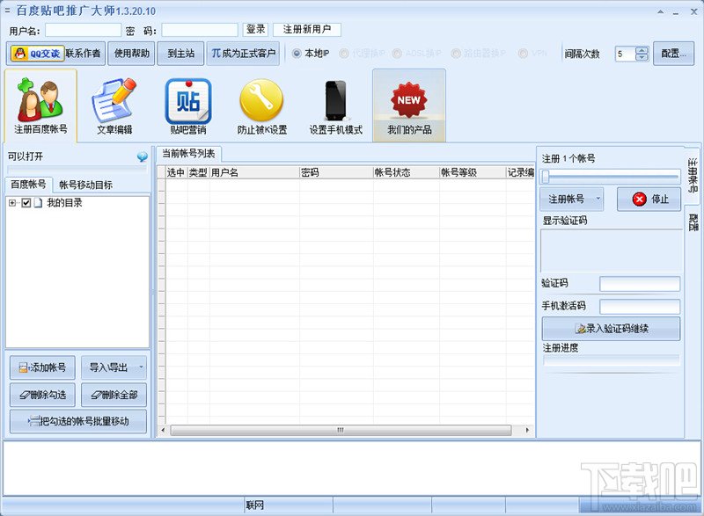The image size is (704, 516).
Task: Select the 路由器换IP radio button
Action: [456, 54]
